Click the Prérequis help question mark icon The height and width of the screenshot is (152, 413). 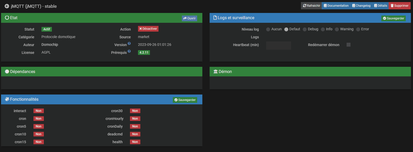click(129, 51)
